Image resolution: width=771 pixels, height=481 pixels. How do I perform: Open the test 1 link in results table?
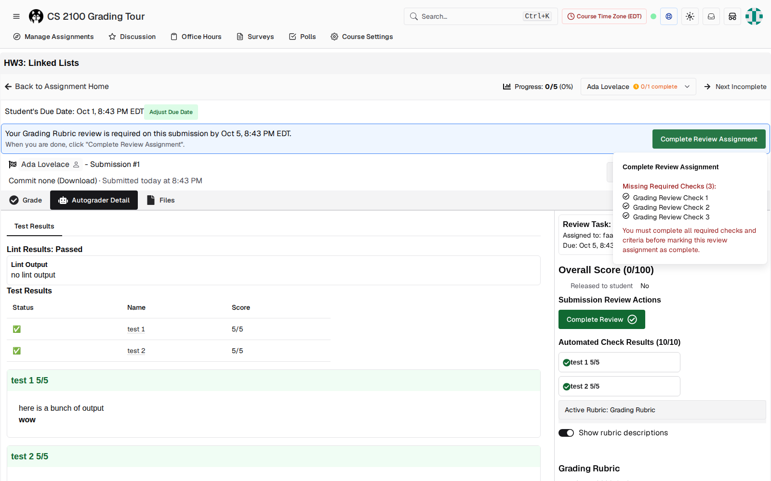pos(136,329)
